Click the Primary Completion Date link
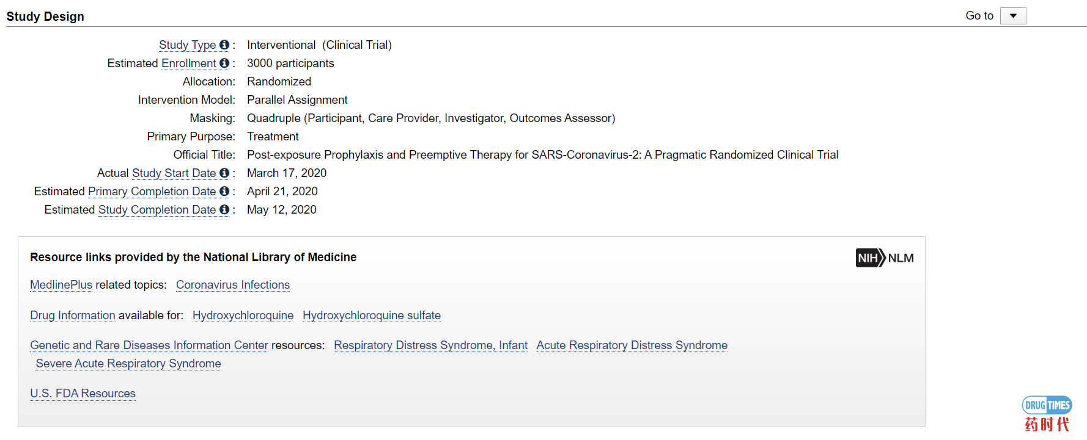Image resolution: width=1087 pixels, height=440 pixels. (x=152, y=192)
